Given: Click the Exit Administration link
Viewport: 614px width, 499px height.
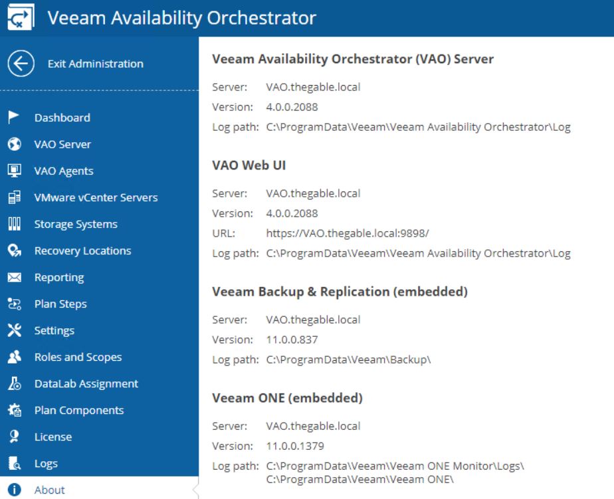Looking at the screenshot, I should point(96,63).
